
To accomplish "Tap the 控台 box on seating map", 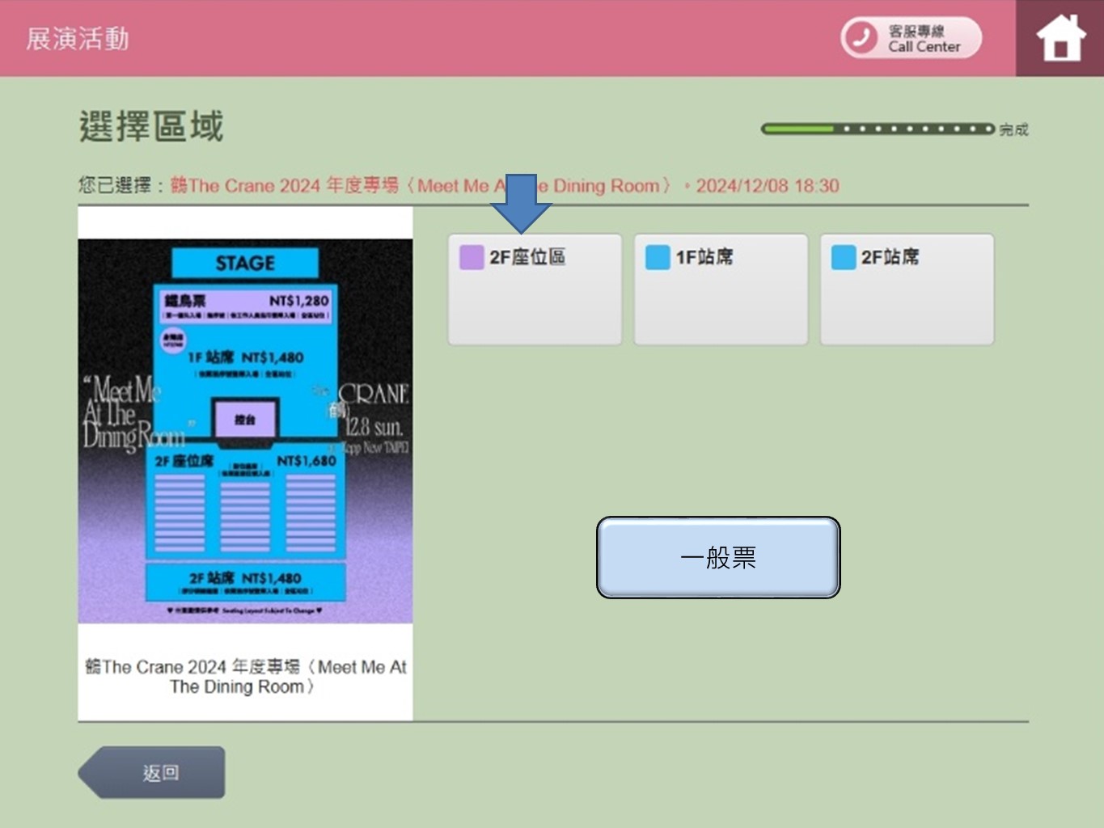I will coord(245,419).
